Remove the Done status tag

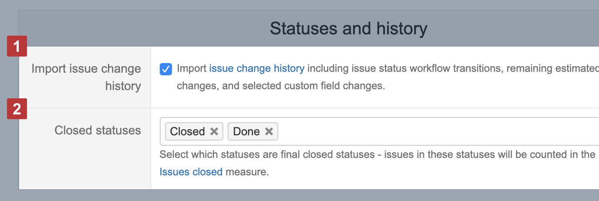click(x=269, y=131)
